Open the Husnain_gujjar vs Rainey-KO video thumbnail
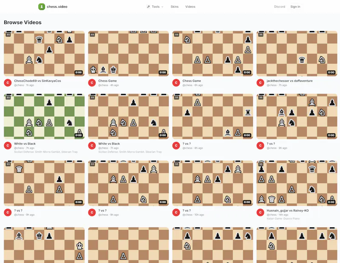Viewport: 340px width, 263px height. (297, 183)
